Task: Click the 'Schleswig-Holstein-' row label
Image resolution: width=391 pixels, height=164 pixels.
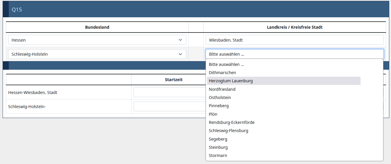Action: pos(27,107)
